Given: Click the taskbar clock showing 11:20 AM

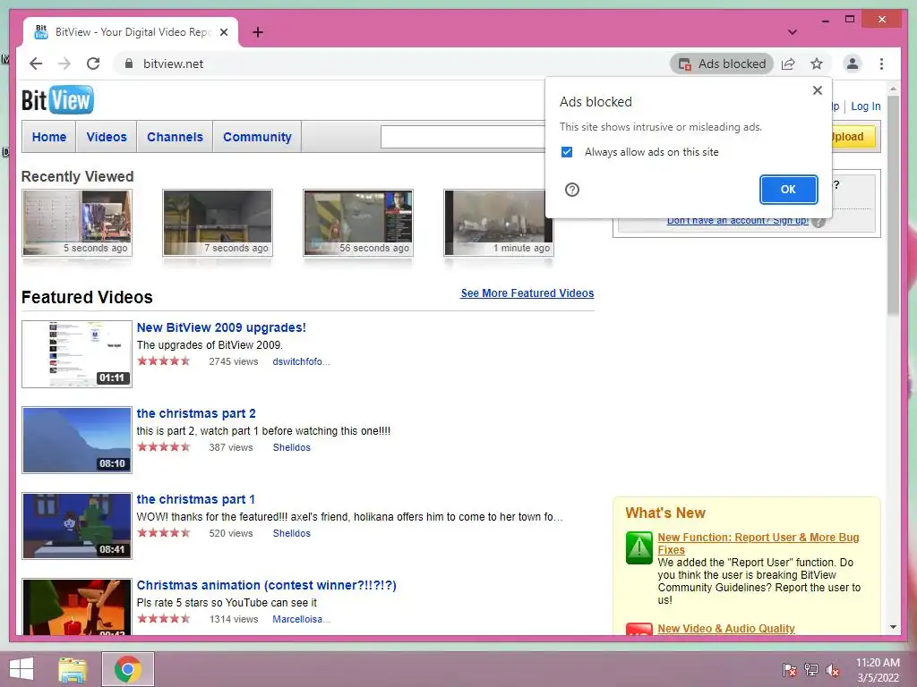Looking at the screenshot, I should 878,669.
